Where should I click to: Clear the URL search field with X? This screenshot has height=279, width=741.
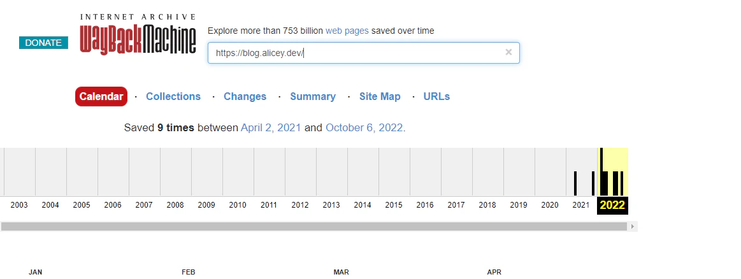(x=508, y=52)
